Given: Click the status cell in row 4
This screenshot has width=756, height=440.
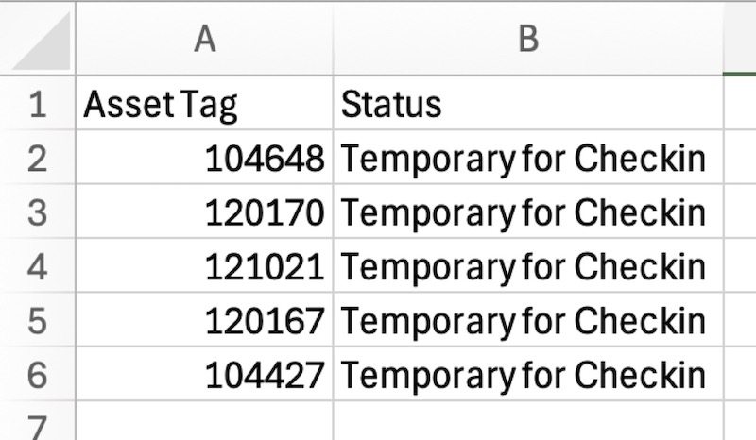Looking at the screenshot, I should [x=527, y=266].
